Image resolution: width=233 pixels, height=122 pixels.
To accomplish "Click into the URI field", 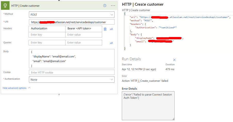I will [72, 22].
